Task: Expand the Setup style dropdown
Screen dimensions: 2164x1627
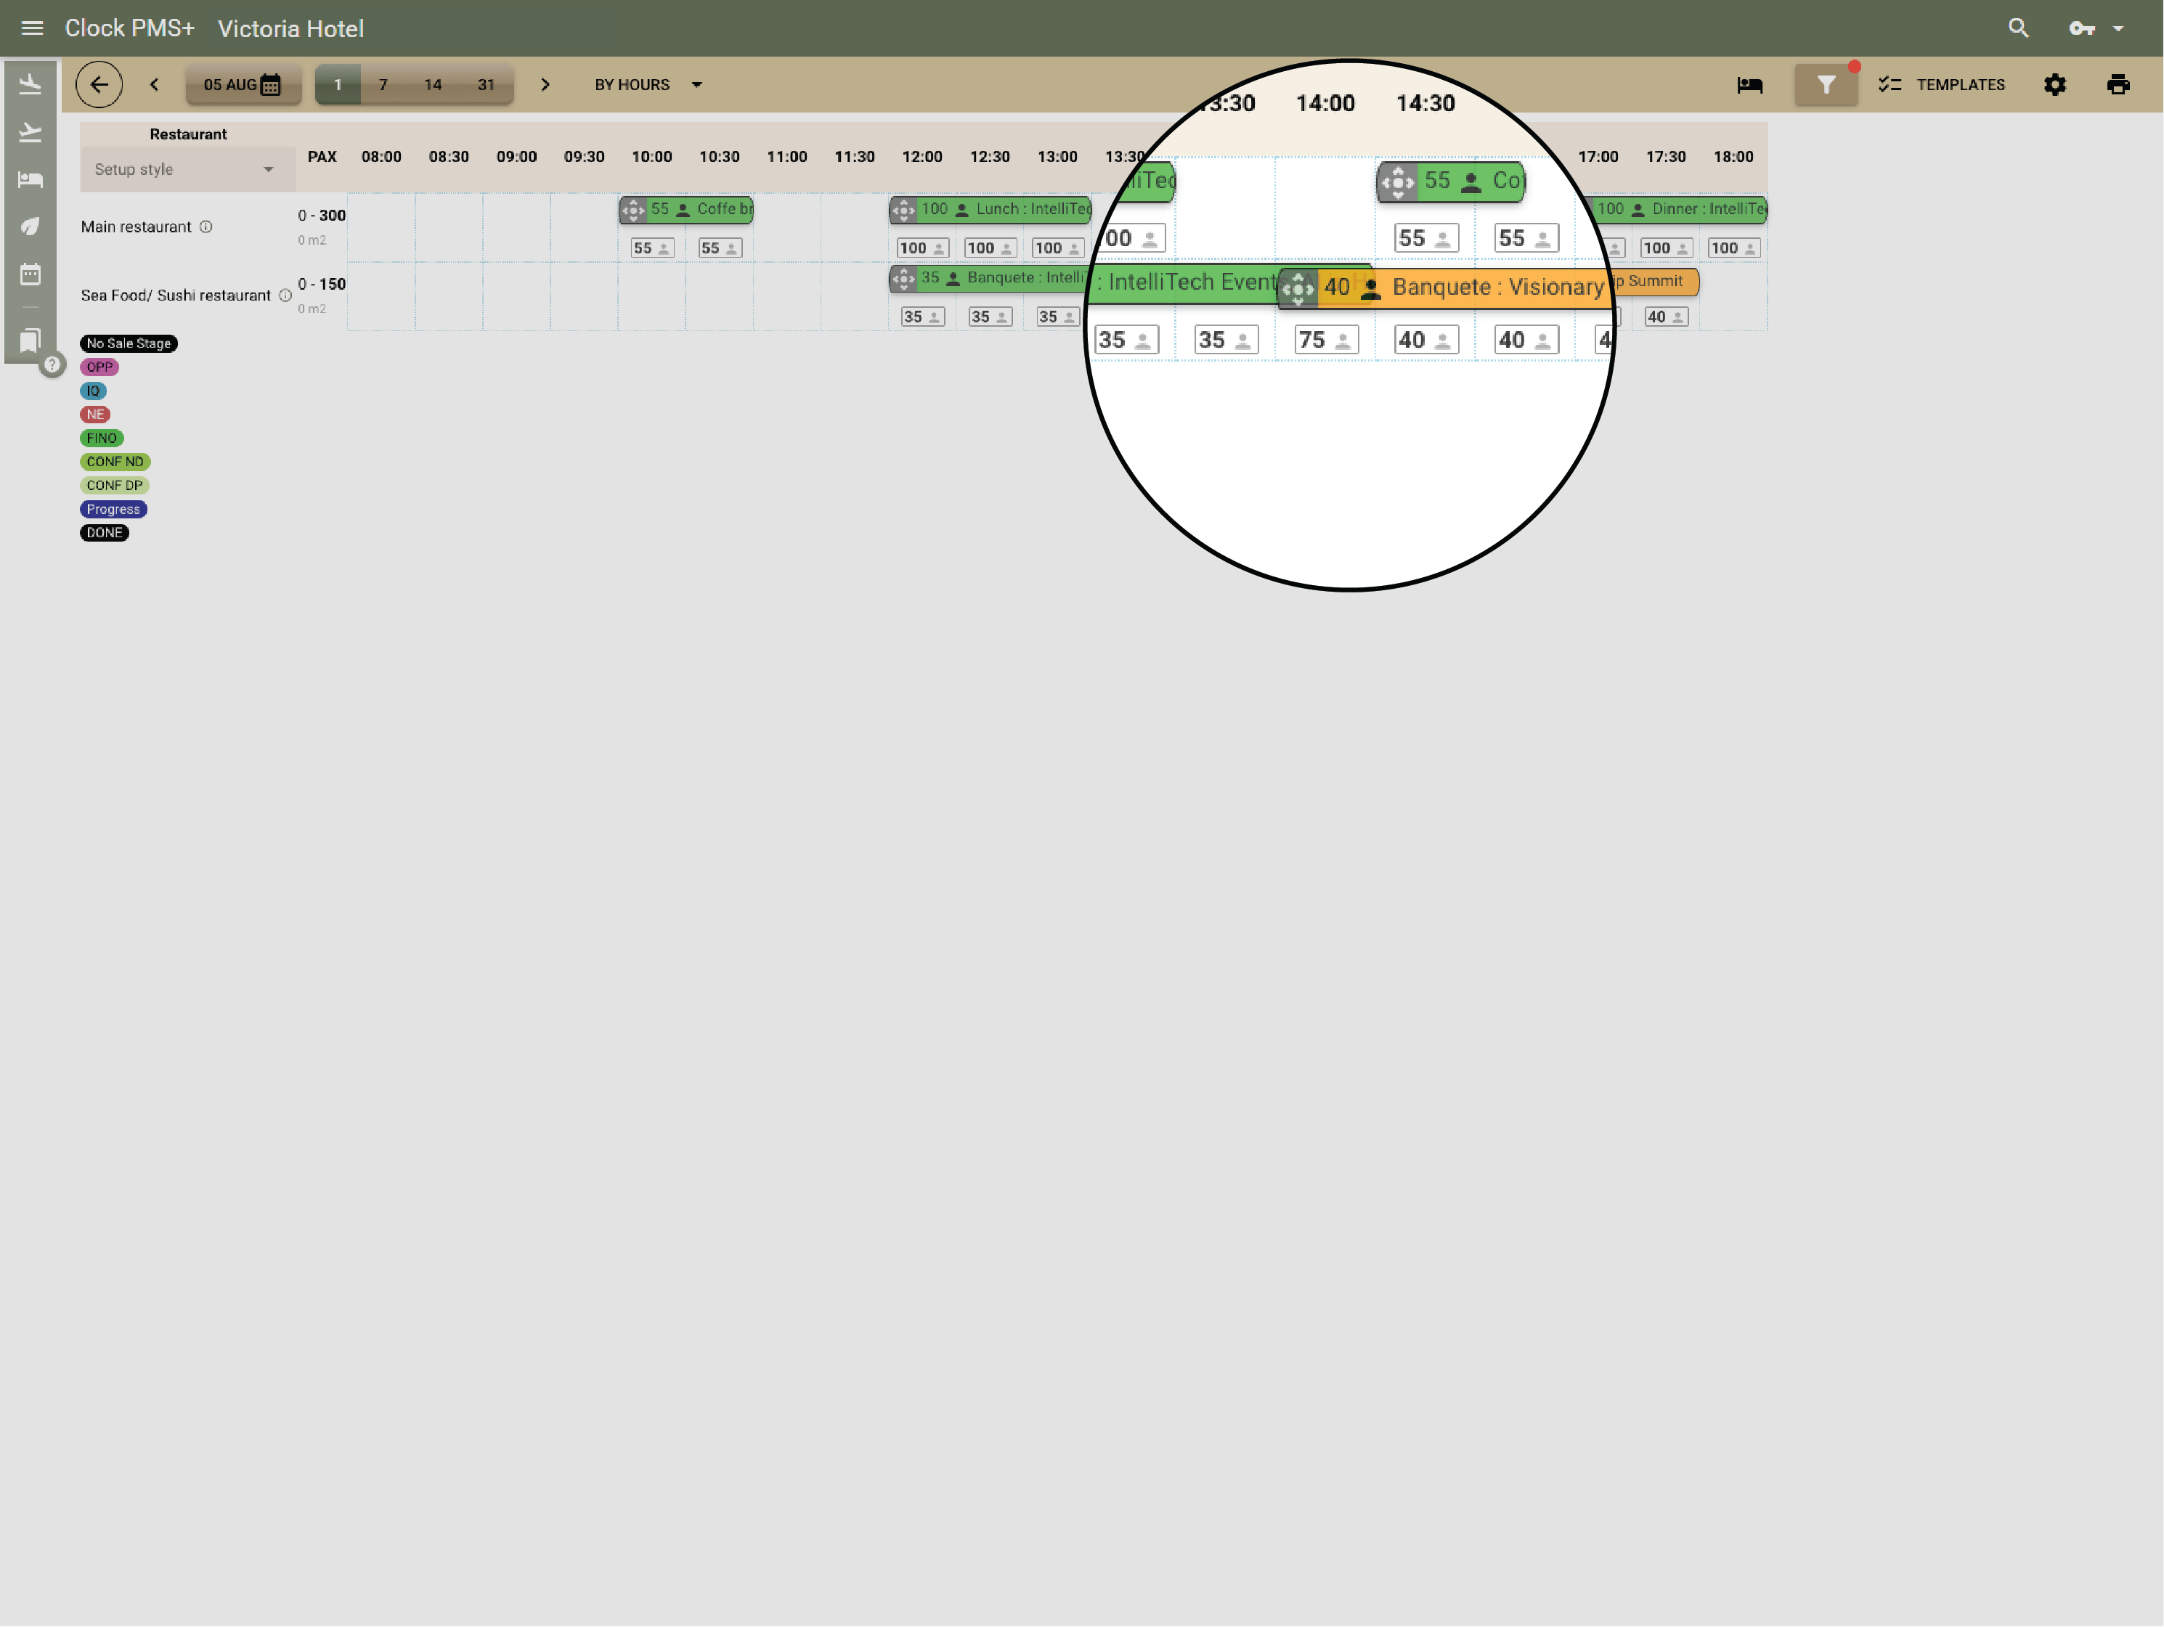Action: [184, 169]
